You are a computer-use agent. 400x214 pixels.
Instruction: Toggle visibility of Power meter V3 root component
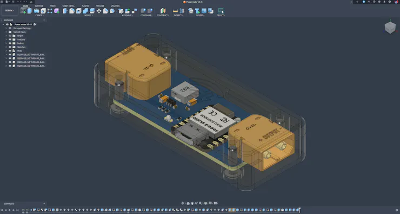coord(7,24)
